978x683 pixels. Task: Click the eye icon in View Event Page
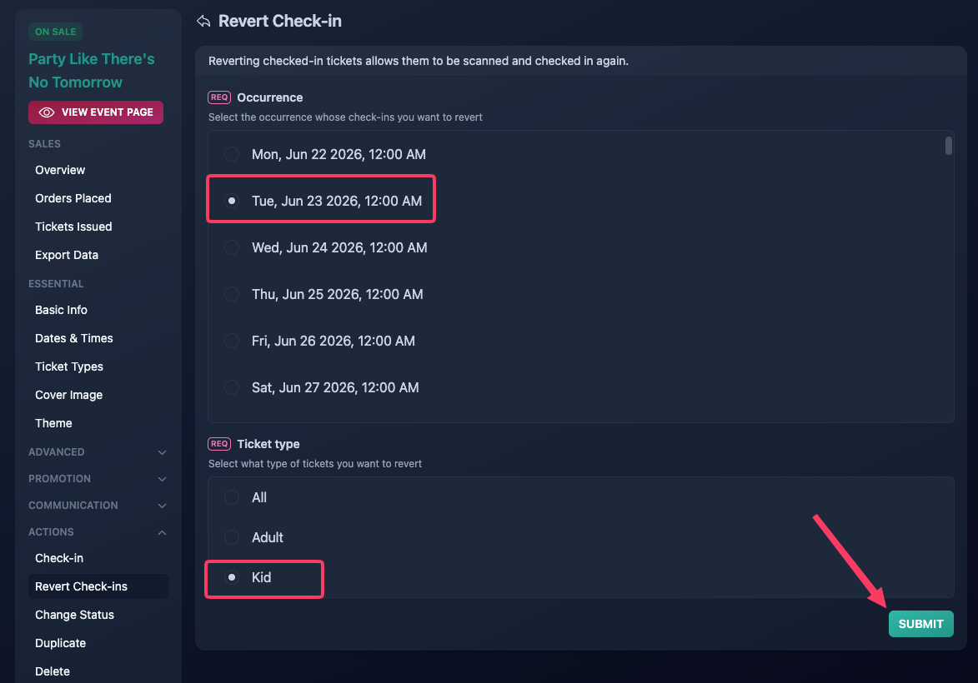click(47, 112)
